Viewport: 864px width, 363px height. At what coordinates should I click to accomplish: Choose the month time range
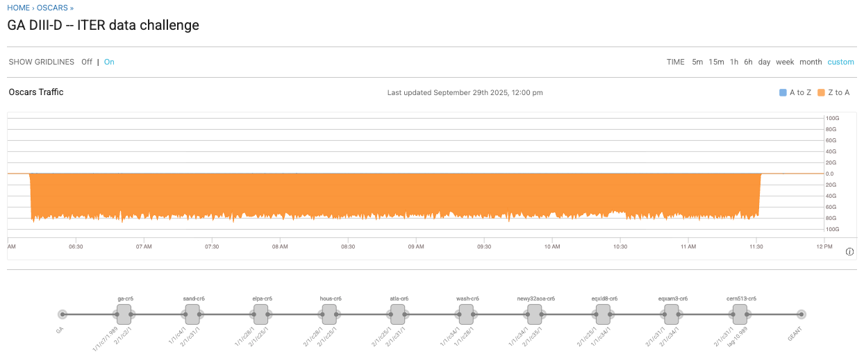pos(811,62)
